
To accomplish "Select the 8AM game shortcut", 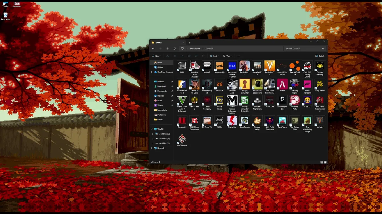I will [182, 67].
